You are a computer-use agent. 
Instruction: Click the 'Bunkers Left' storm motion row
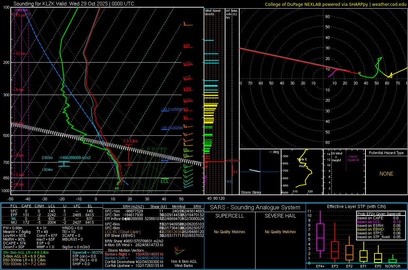134,258
